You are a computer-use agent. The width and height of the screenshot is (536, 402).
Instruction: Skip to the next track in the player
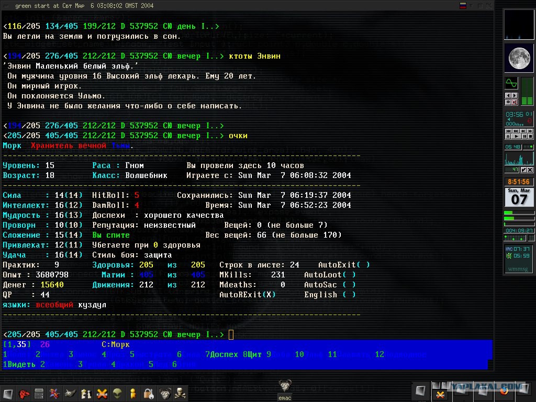click(x=516, y=131)
